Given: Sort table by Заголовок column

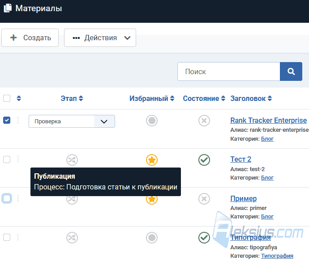Looking at the screenshot, I should (251, 98).
